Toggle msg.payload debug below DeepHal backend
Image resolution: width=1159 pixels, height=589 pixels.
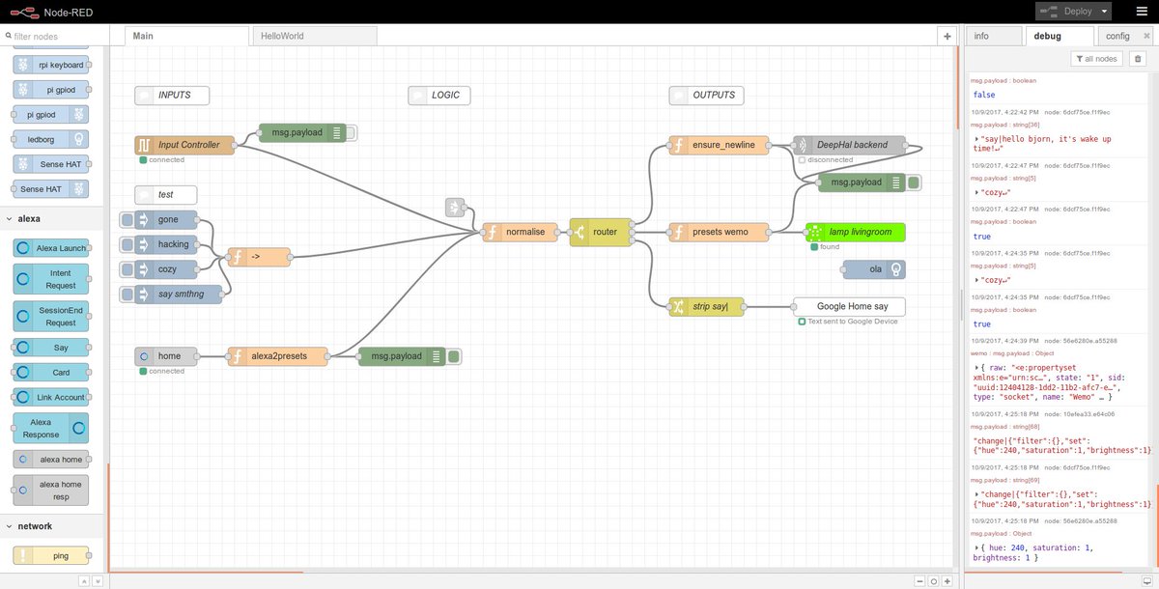[x=914, y=182]
